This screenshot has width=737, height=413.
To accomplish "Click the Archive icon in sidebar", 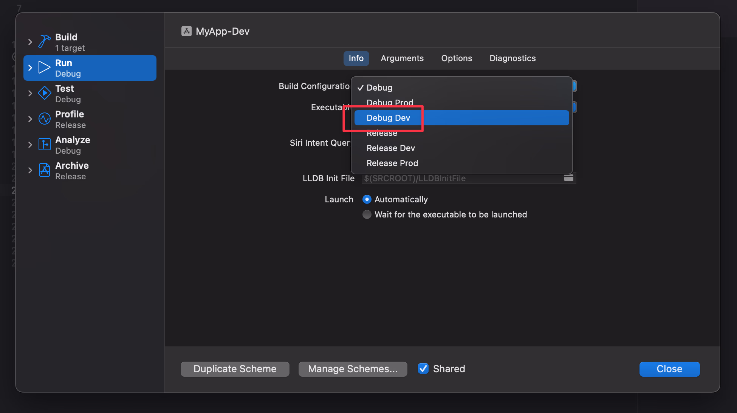I will tap(44, 170).
